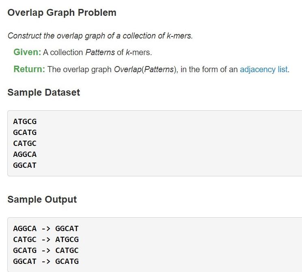Click the "AGGCA -> GGCAT" output line

(x=46, y=228)
